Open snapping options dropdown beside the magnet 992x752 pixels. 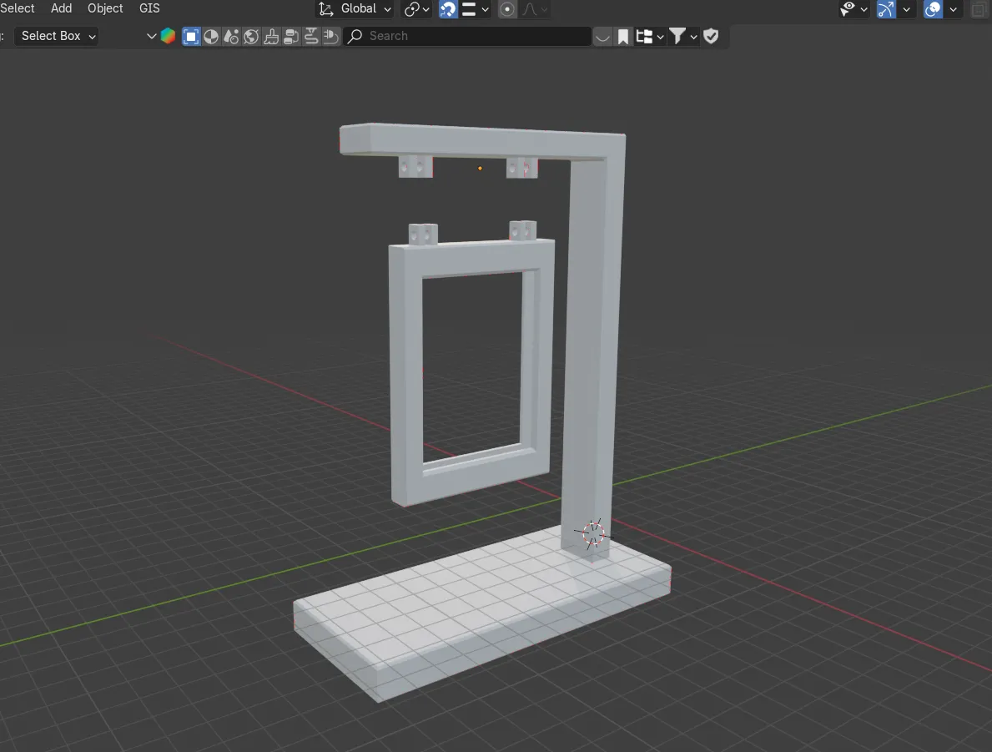pyautogui.click(x=475, y=9)
